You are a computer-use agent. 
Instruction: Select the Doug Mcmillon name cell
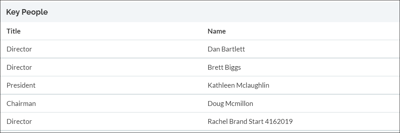click(x=230, y=104)
